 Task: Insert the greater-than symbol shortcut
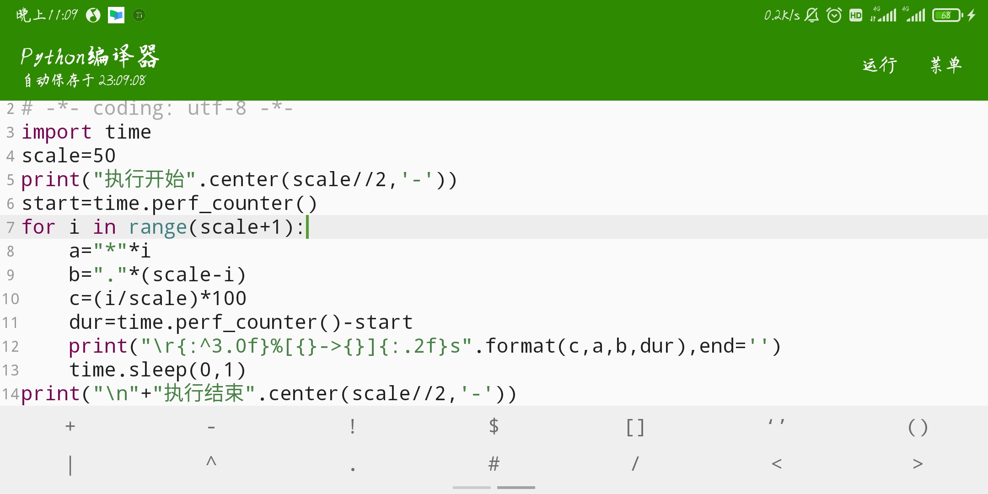click(918, 464)
